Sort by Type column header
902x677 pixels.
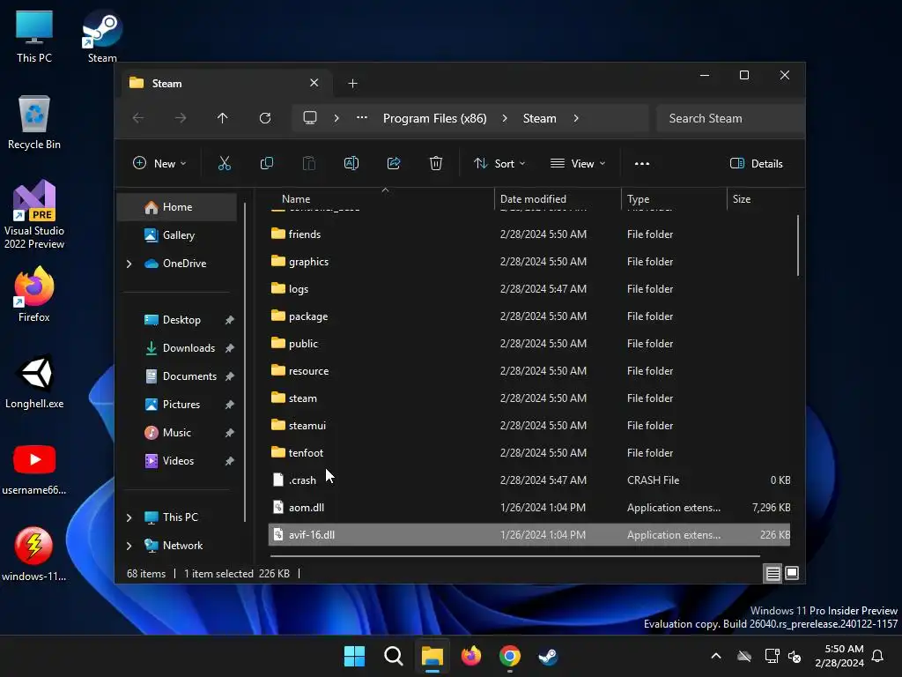[x=674, y=199]
